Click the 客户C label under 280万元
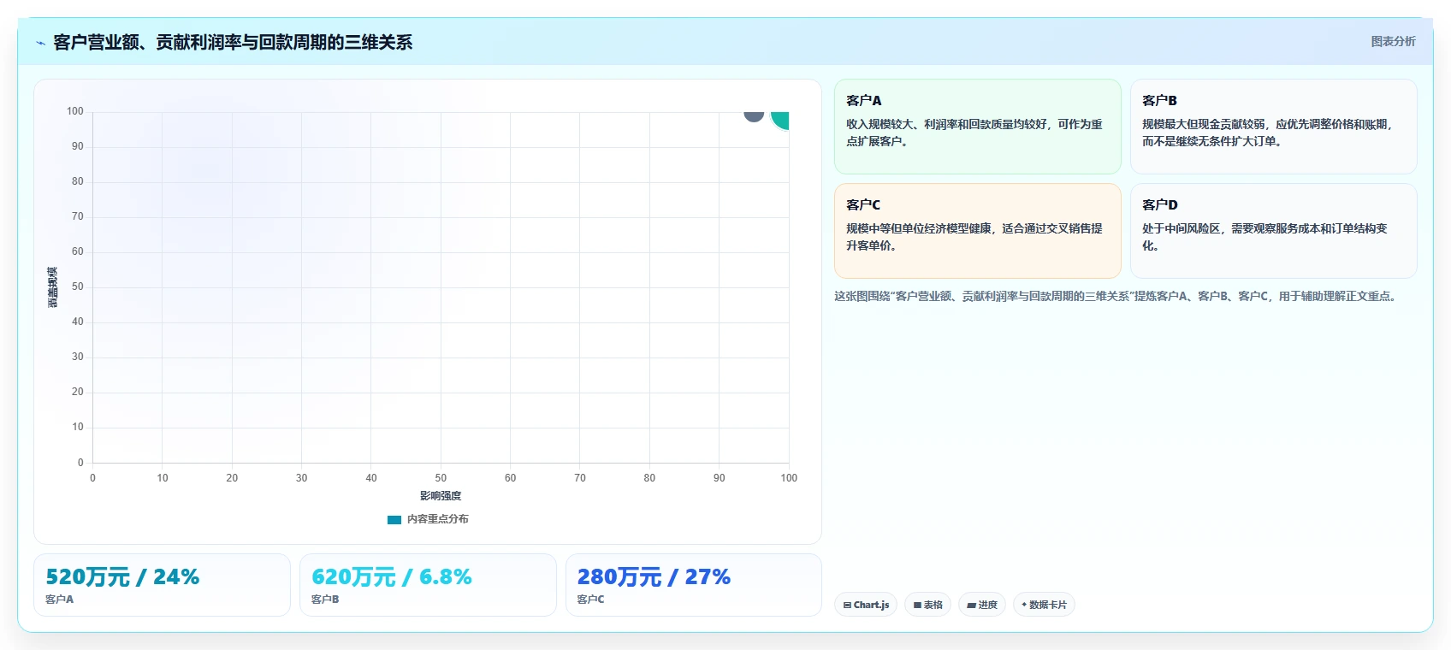The image size is (1451, 650). coord(590,600)
